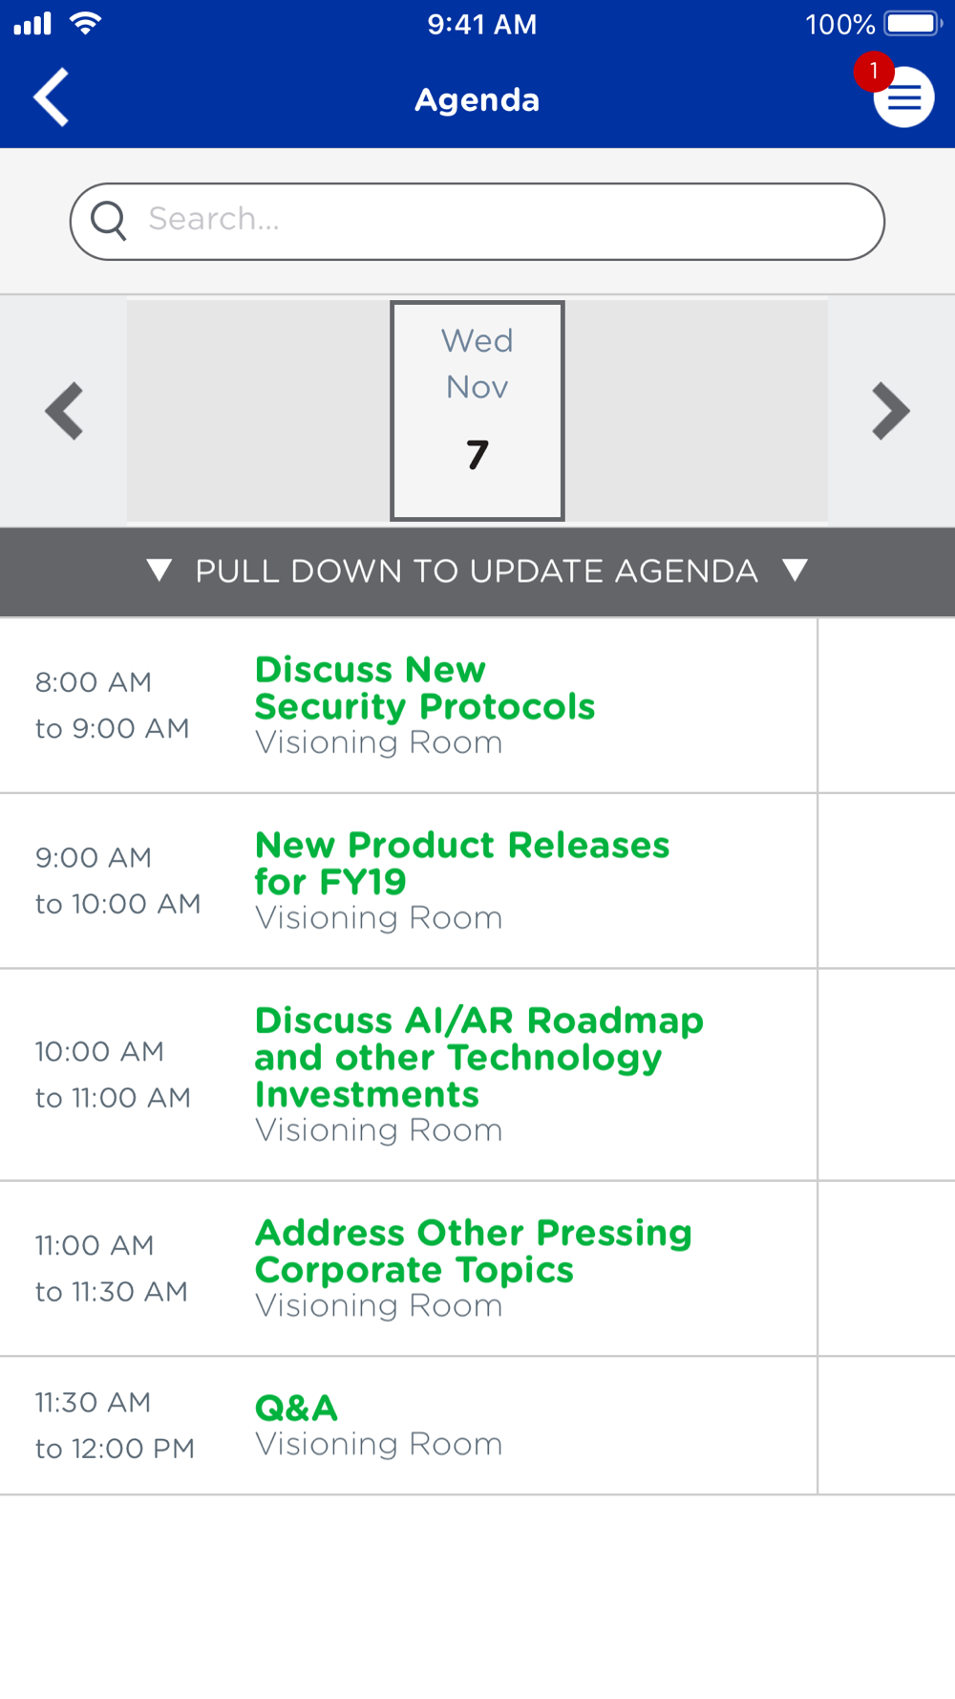
Task: Focus the Search input field
Action: pos(477,222)
